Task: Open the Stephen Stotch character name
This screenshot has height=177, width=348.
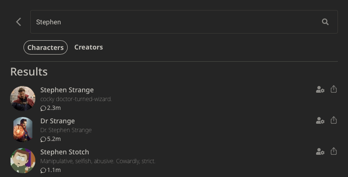Action: 65,152
